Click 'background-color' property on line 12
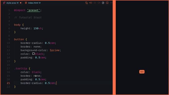The image size is (169, 95). pos(34,50)
